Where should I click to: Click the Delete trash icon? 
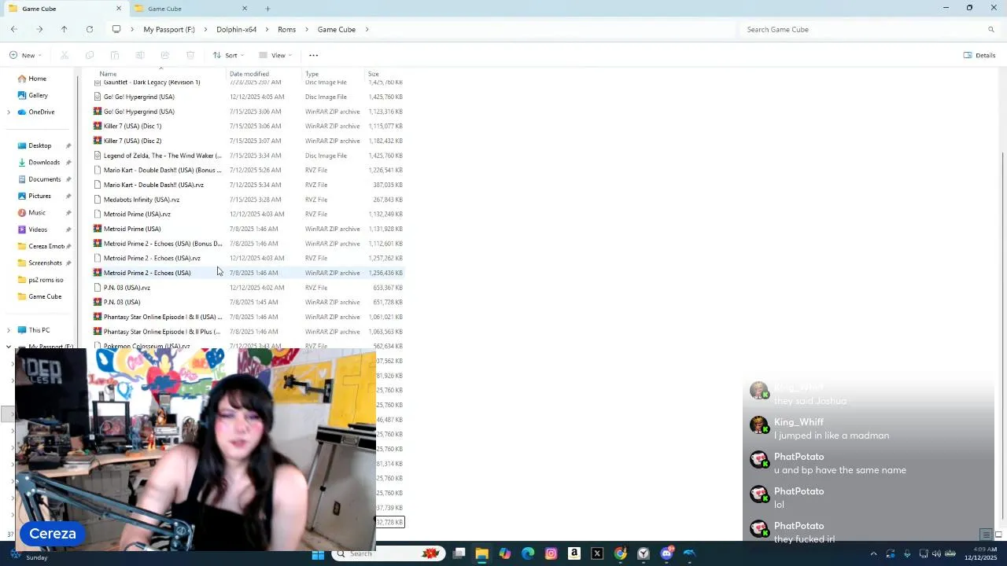190,55
